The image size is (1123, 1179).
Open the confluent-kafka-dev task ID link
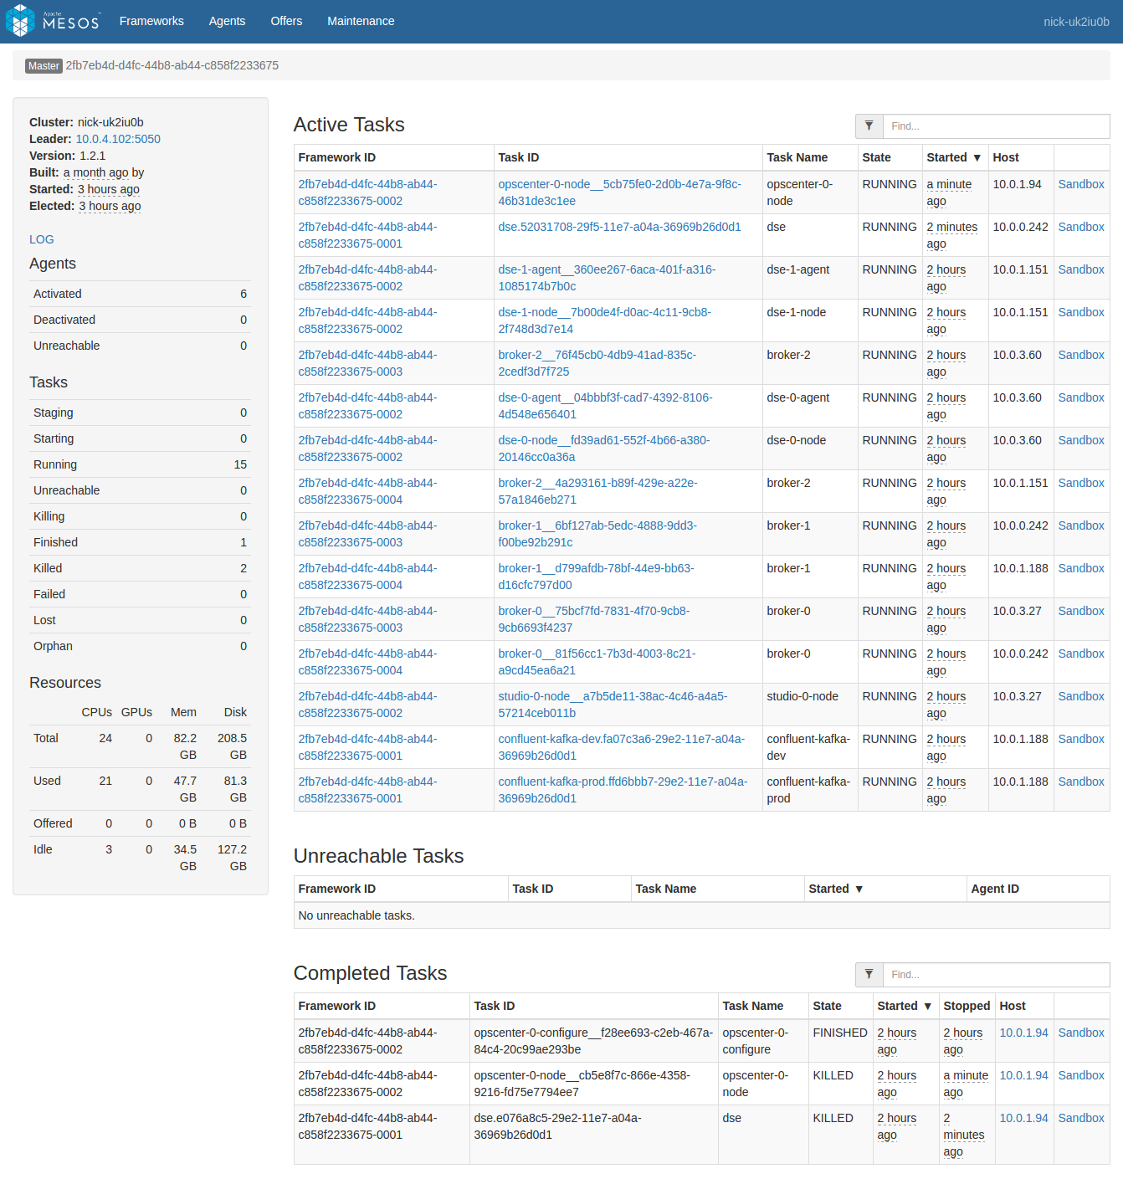(622, 747)
